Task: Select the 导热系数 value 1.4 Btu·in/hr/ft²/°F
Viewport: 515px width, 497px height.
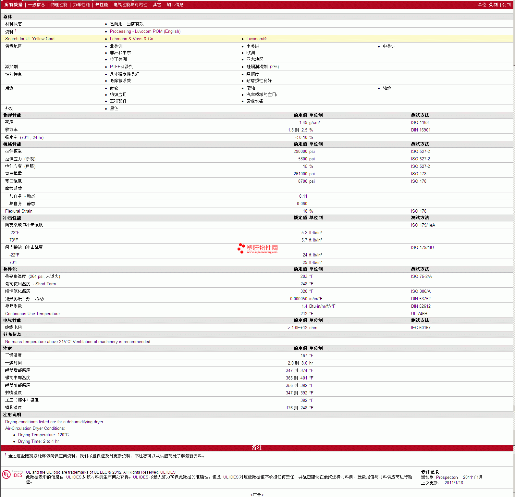Action: [318, 306]
